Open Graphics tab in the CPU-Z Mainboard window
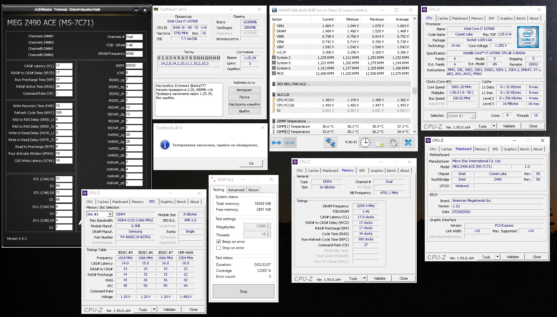 510,149
